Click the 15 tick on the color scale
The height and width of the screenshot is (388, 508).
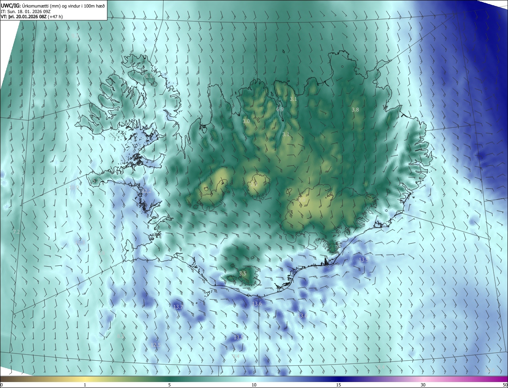339,385
